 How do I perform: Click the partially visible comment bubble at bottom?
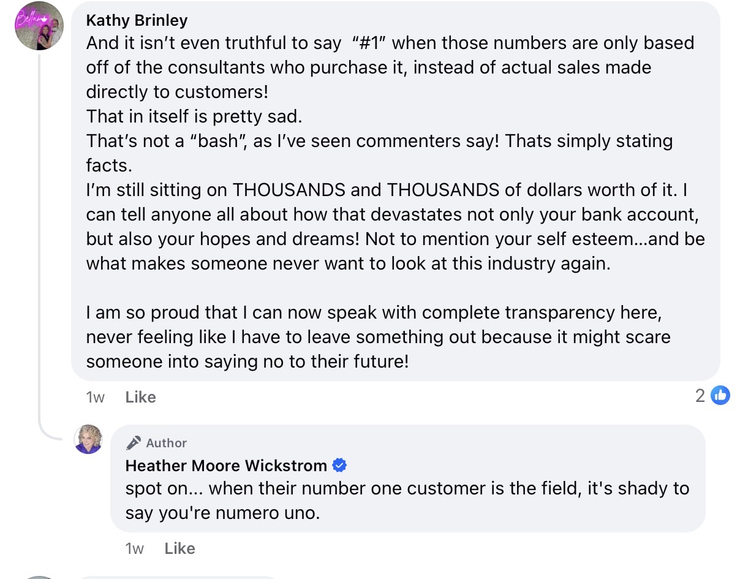(178, 576)
